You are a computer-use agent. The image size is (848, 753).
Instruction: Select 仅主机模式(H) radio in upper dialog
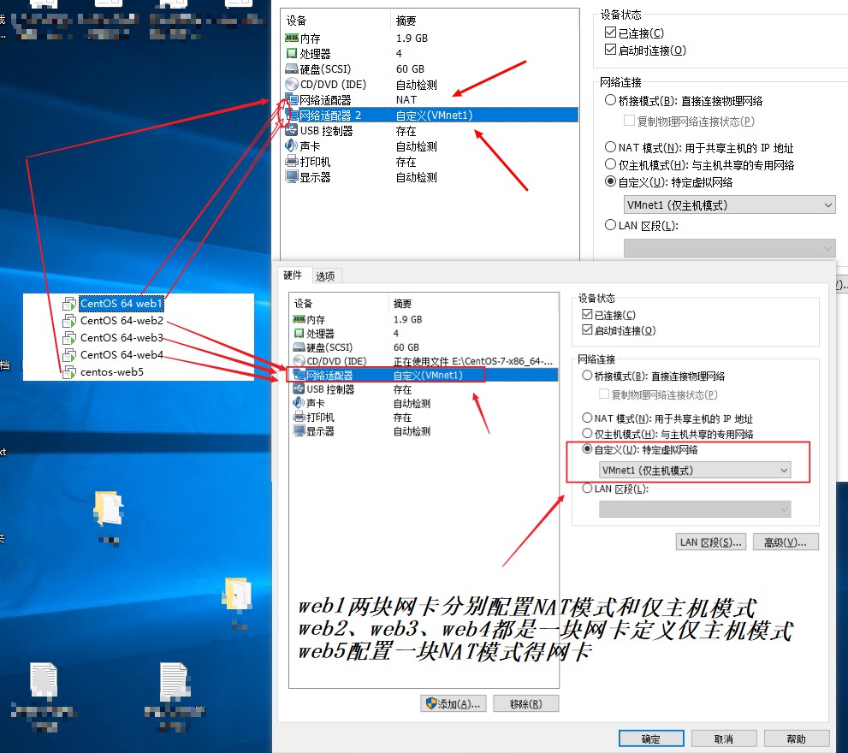(611, 164)
